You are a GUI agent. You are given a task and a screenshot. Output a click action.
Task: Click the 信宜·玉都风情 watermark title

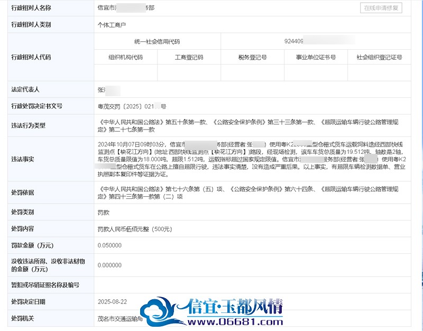(x=235, y=307)
